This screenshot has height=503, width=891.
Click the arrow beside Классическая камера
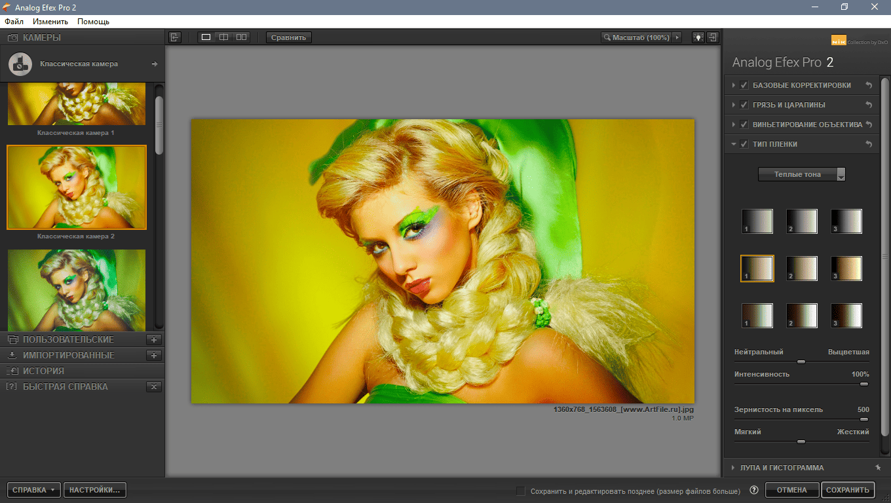point(155,64)
